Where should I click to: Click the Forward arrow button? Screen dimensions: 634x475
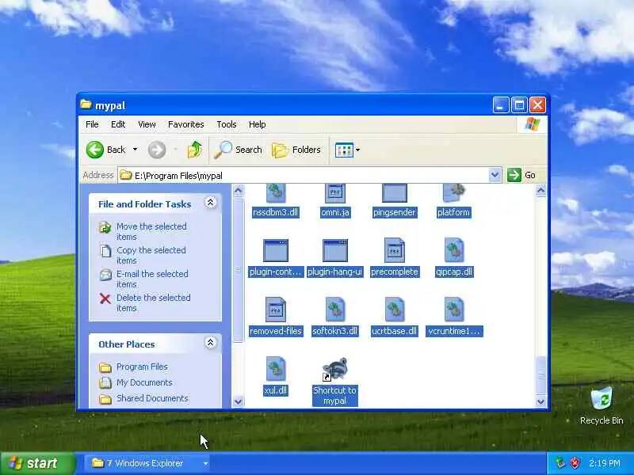coord(157,150)
